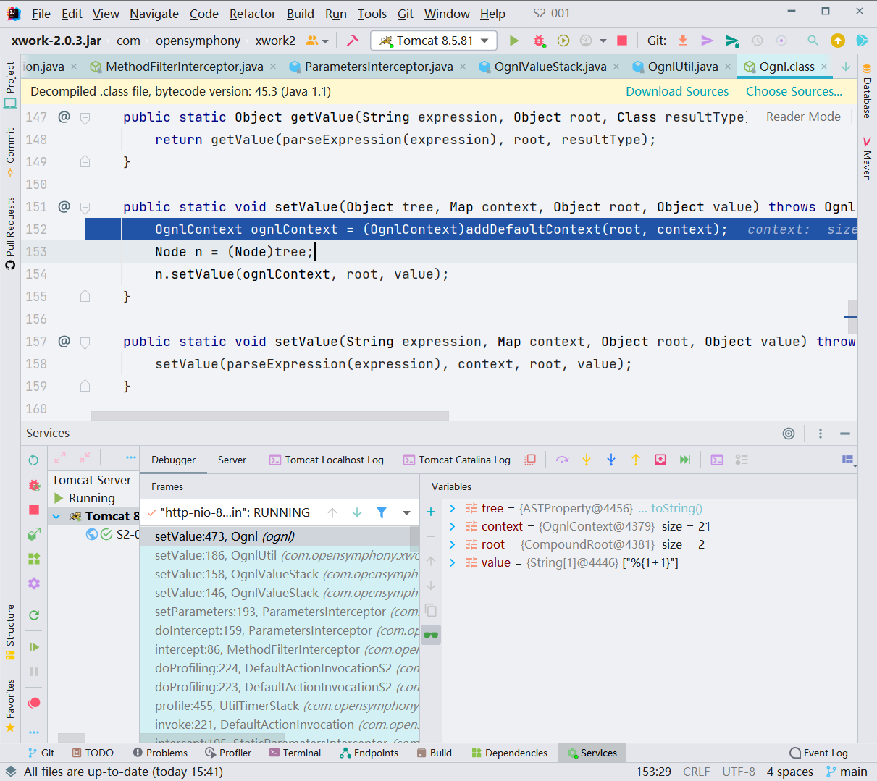Switch to the OgnlValueStack.java tab

(x=550, y=67)
